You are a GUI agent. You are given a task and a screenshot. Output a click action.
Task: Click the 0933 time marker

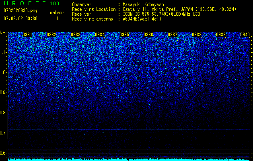pos(76,35)
